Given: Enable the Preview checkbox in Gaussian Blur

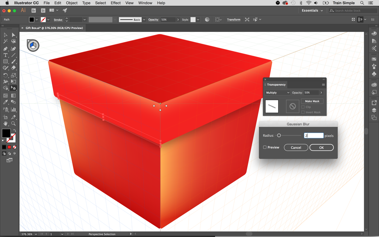Looking at the screenshot, I should pyautogui.click(x=266, y=147).
